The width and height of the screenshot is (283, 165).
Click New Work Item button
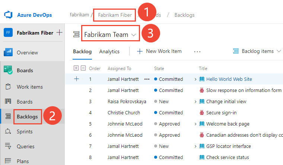(x=159, y=51)
